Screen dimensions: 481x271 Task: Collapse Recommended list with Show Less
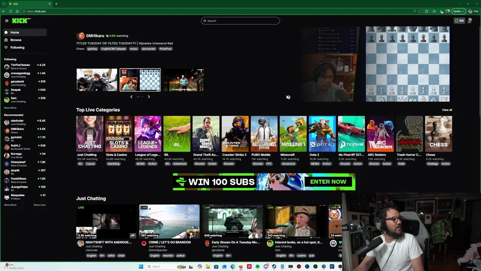coord(39,205)
